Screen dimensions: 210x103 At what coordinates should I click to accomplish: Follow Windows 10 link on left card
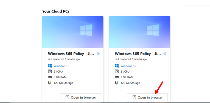(62, 66)
